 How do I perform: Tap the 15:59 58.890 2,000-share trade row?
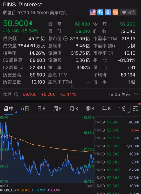tap(117, 146)
